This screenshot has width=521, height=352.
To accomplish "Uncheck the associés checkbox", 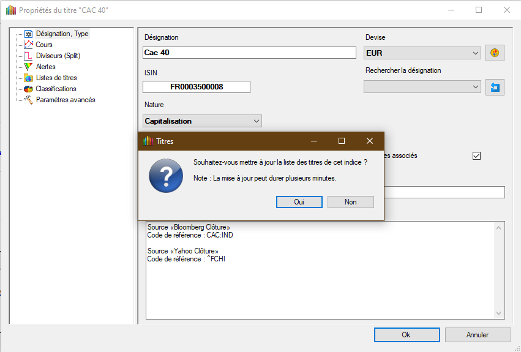I will (476, 155).
